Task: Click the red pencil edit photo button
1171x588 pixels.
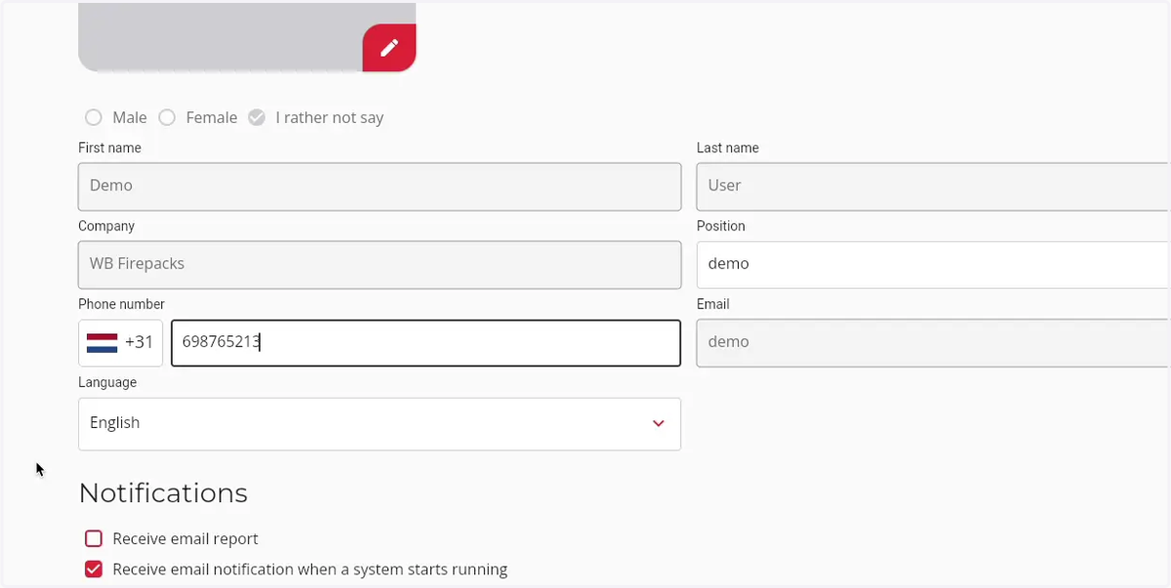Action: pyautogui.click(x=389, y=48)
